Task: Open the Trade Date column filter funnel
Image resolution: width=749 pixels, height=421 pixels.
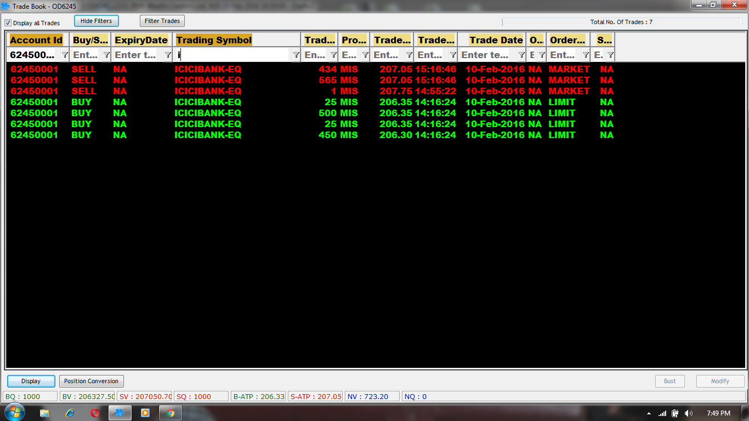Action: (x=521, y=55)
